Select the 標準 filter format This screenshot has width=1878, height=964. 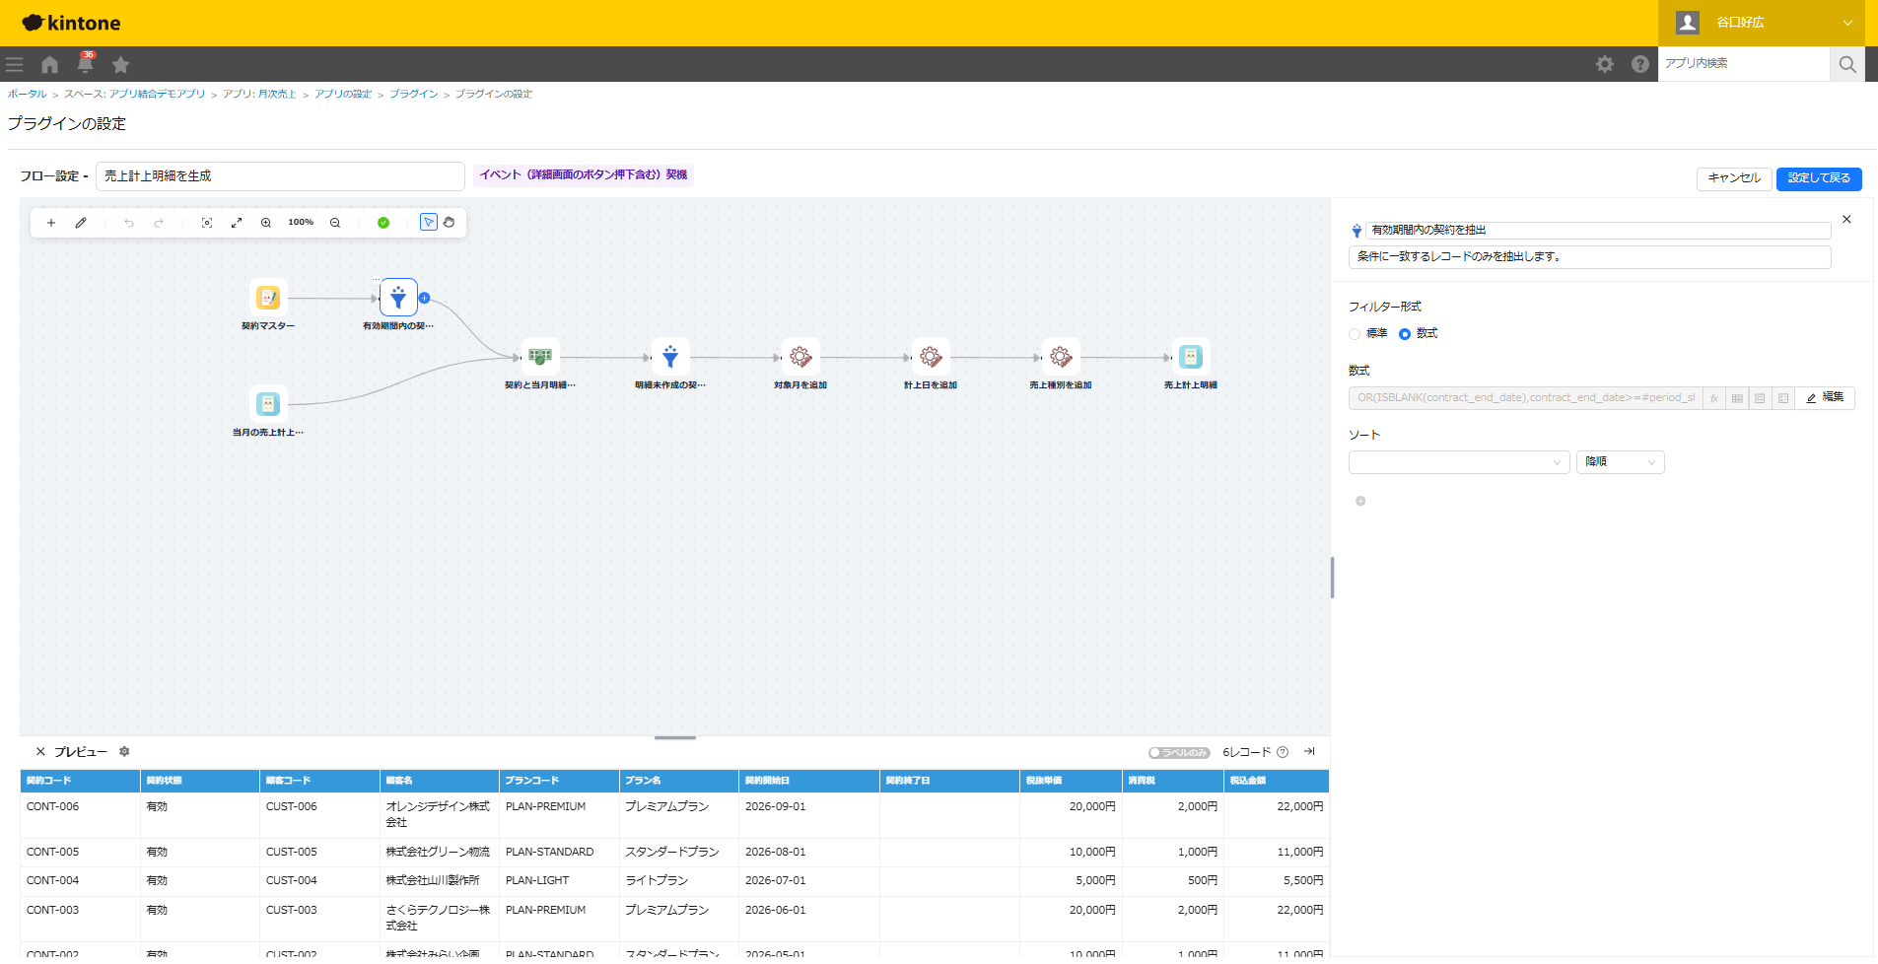[1355, 334]
